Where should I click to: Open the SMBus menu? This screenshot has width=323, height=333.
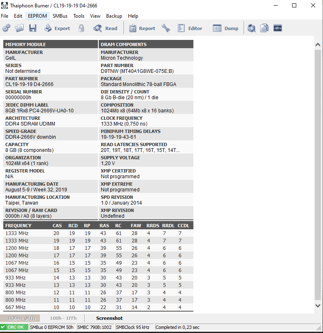click(x=60, y=16)
